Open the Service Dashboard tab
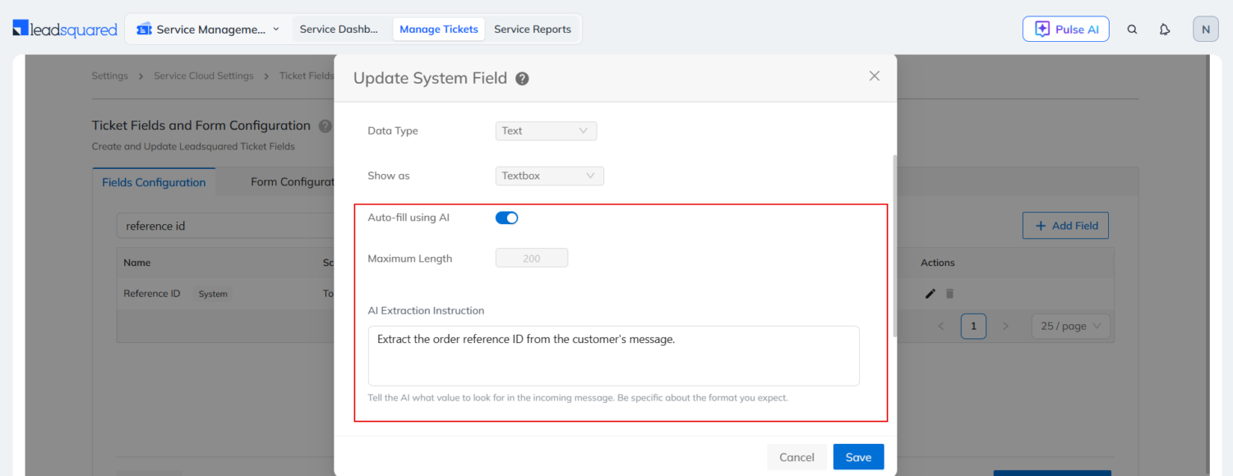1233x476 pixels. pos(339,29)
